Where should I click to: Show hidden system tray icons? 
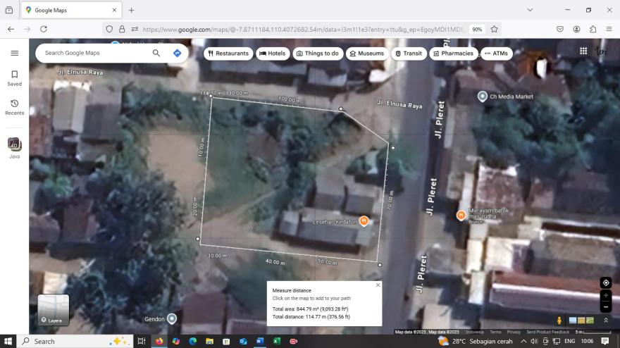pos(523,342)
